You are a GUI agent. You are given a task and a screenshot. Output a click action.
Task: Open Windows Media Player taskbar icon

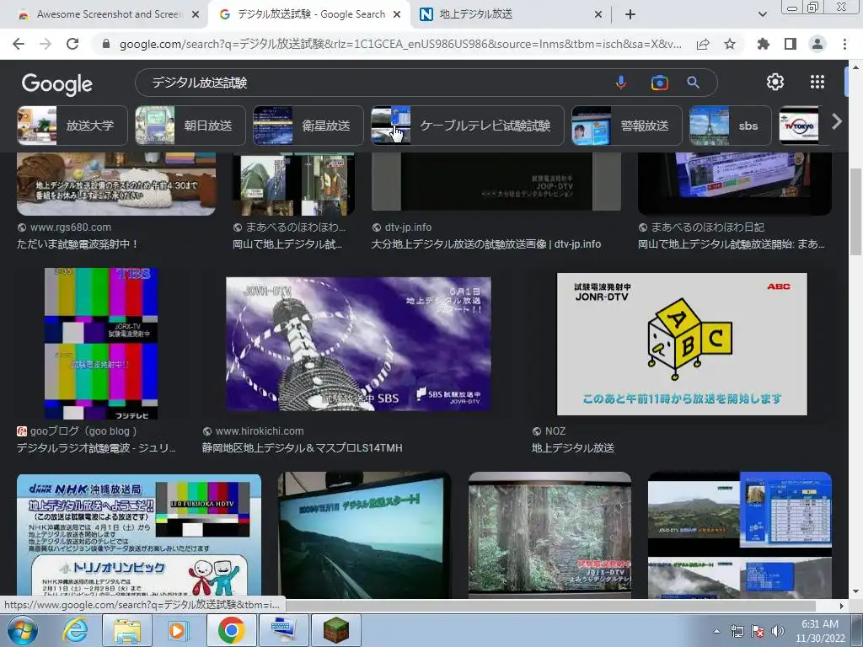178,630
